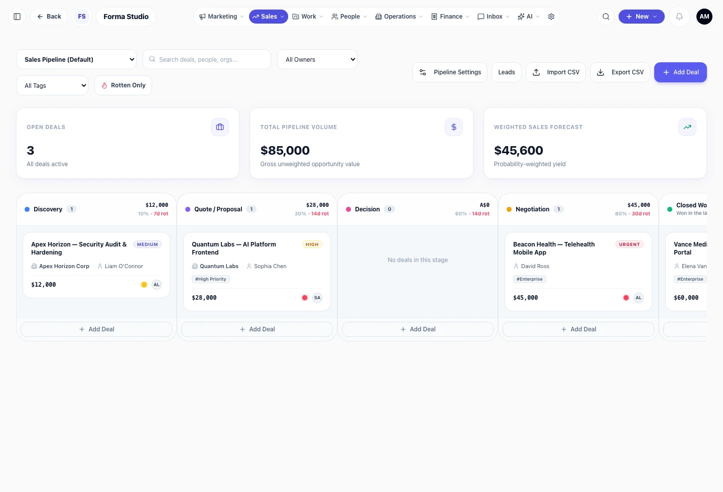This screenshot has height=492, width=723.
Task: Open the All Owners dropdown
Action: tap(317, 59)
